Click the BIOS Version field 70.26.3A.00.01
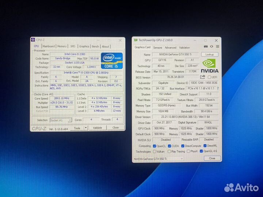263x197 pixels. pos(175,77)
